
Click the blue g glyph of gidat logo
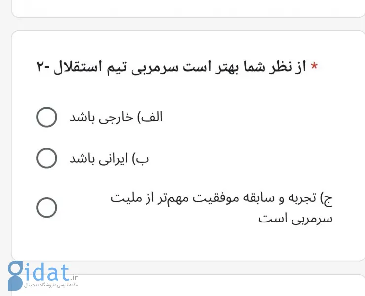[15, 275]
